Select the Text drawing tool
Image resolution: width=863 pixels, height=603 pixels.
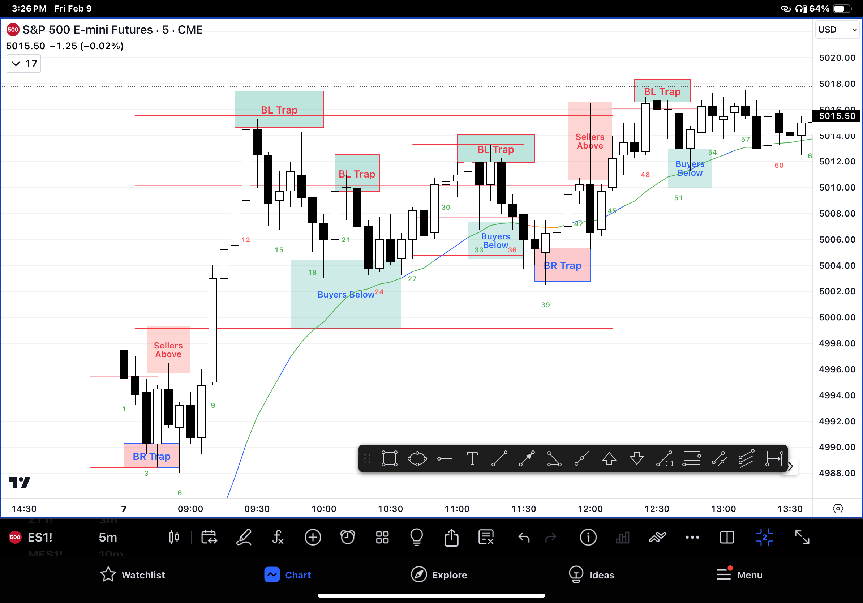point(472,459)
